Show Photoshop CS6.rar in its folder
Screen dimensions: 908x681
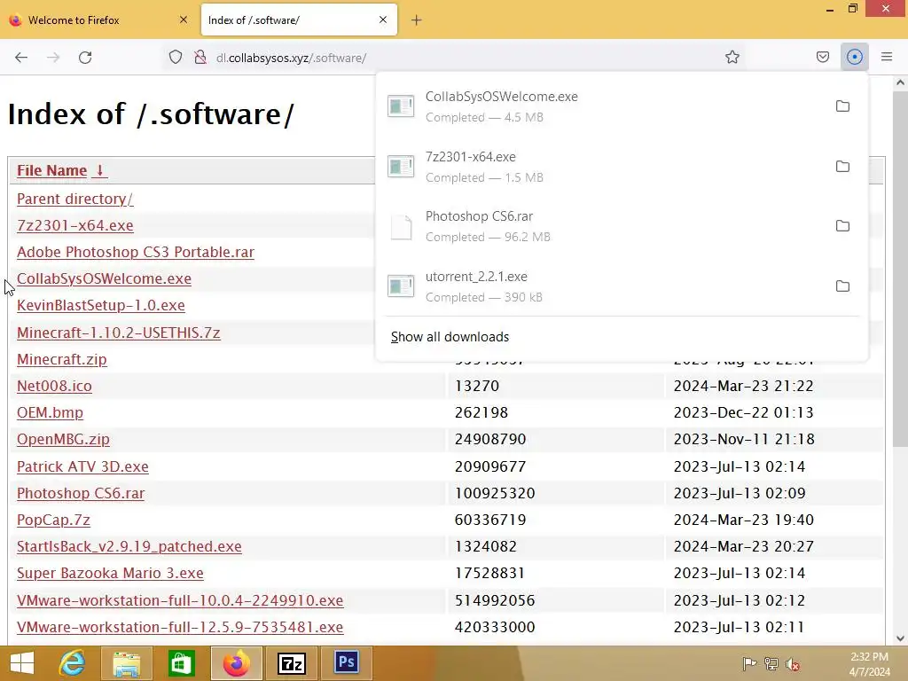coord(842,226)
